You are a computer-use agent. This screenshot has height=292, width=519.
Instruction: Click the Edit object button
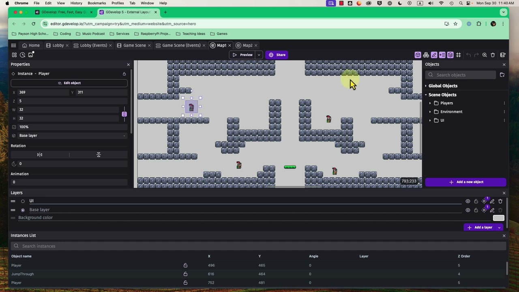[x=69, y=83]
